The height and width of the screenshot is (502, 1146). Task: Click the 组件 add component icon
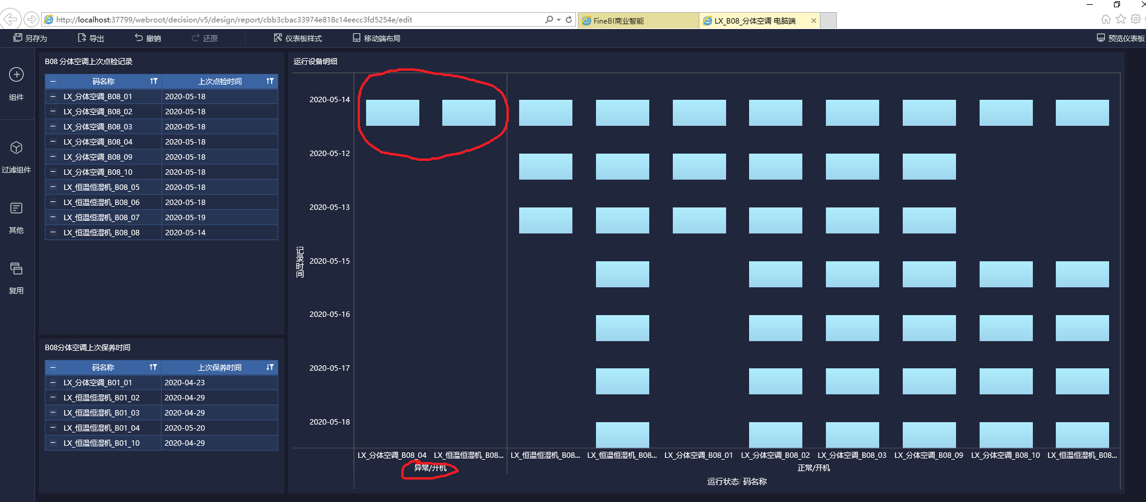coord(16,74)
